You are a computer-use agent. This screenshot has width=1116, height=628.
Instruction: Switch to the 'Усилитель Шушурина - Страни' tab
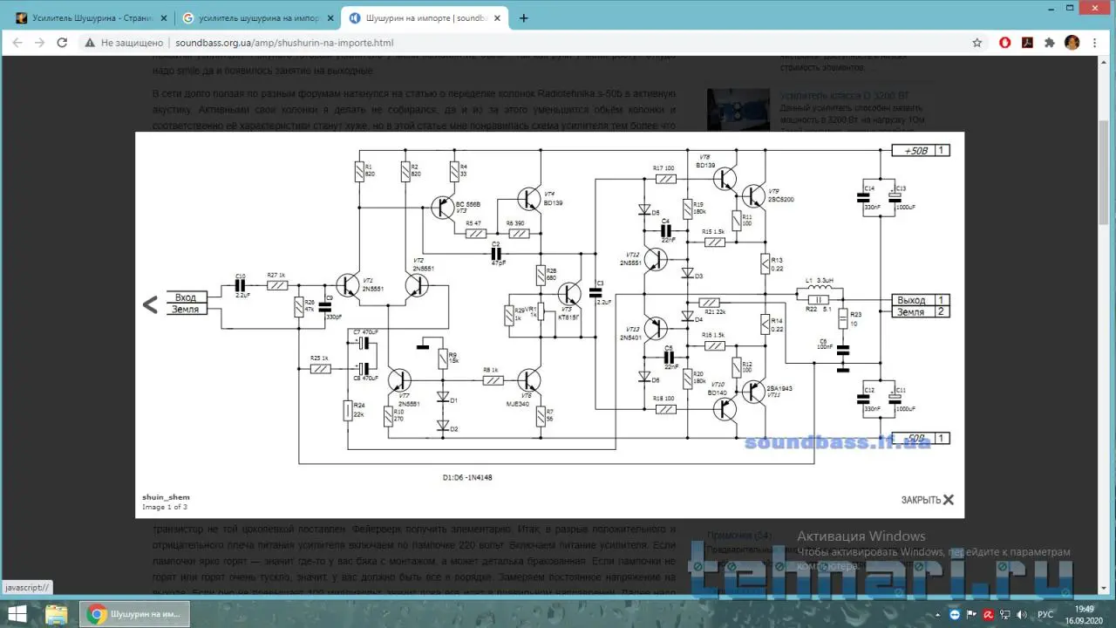91,17
